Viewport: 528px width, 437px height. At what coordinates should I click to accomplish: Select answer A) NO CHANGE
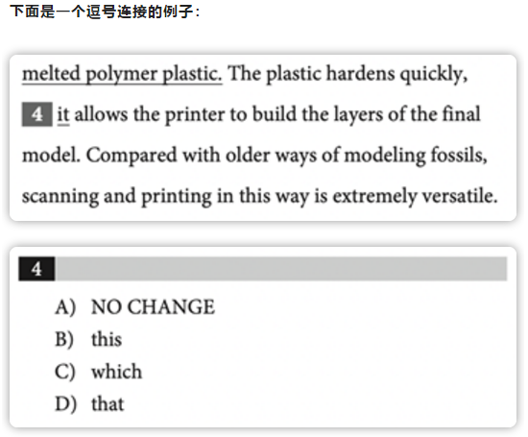[x=135, y=307]
